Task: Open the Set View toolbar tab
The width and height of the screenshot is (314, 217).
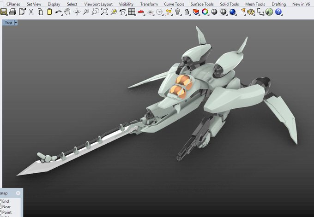Action: point(34,4)
